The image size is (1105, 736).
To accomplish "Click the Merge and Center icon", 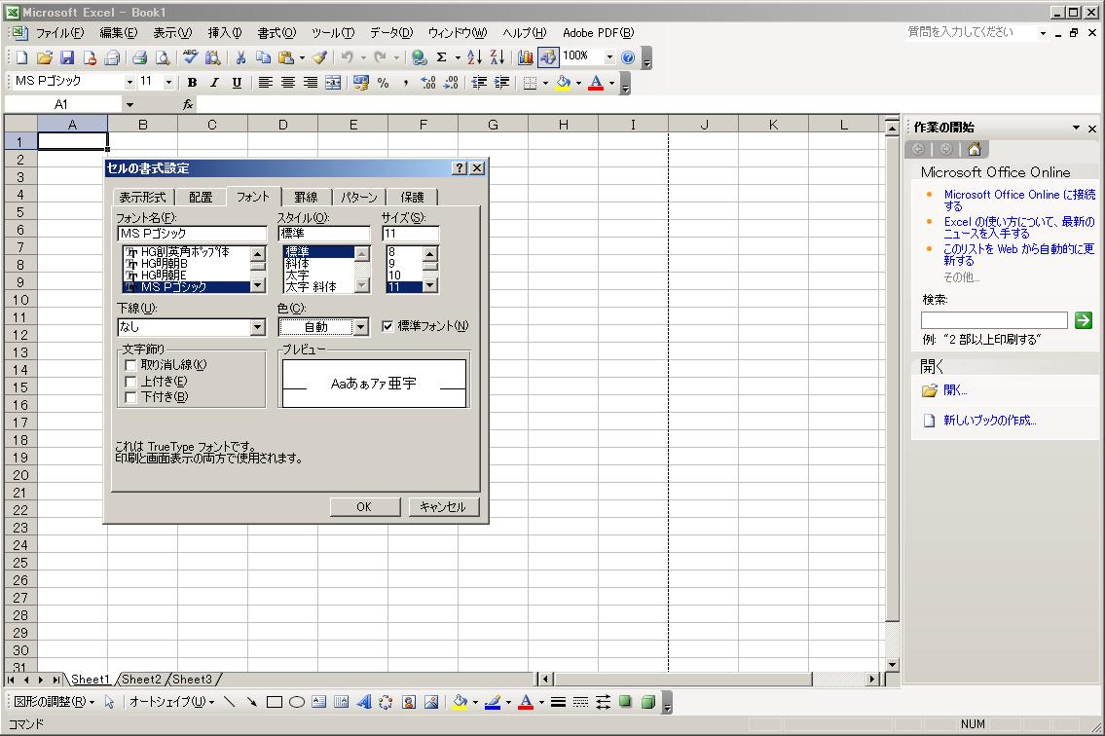I will coord(333,83).
